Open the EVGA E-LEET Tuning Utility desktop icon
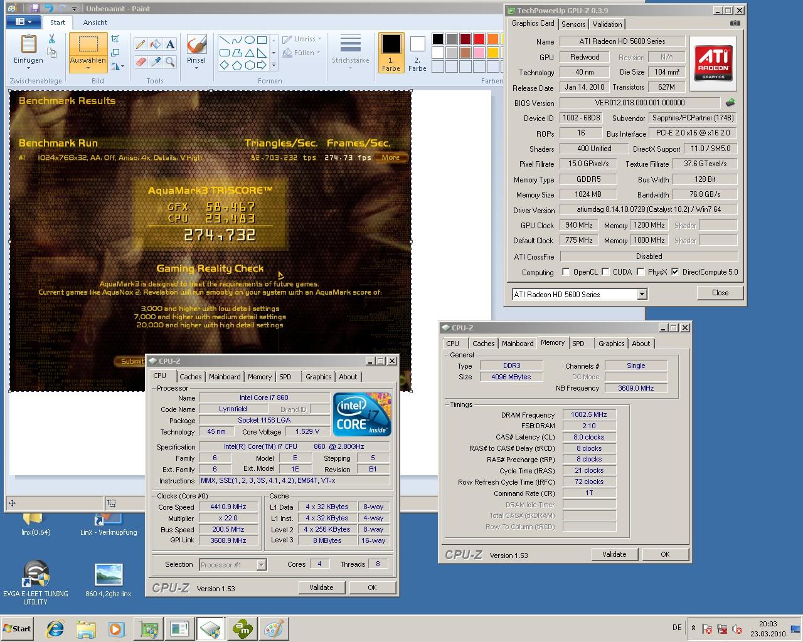This screenshot has height=642, width=803. 36,582
